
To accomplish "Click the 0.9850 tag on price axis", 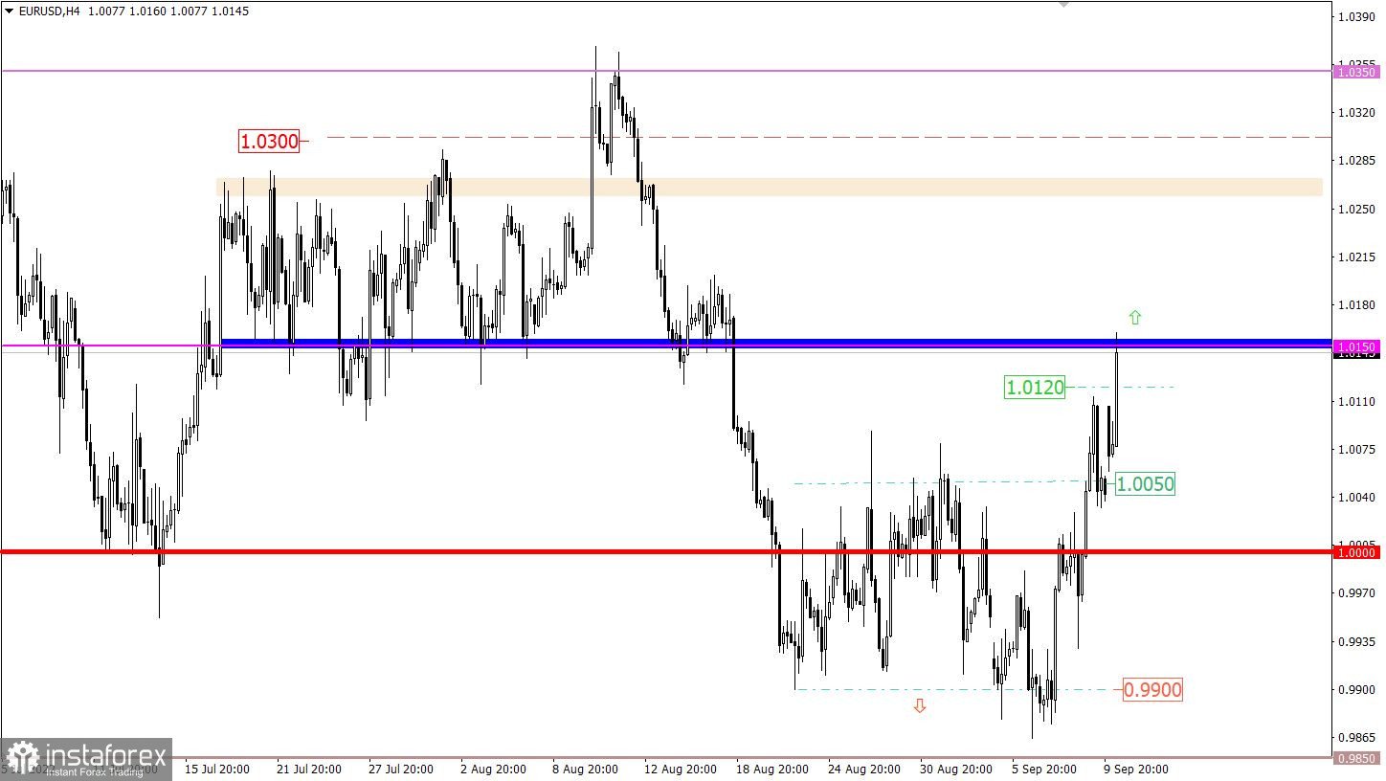I will pos(1357,758).
